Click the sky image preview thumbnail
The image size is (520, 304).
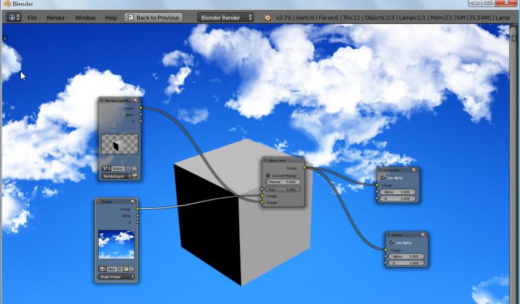116,245
